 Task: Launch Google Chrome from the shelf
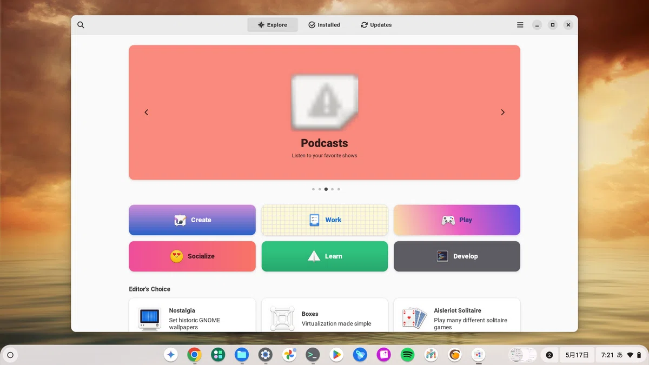(194, 355)
